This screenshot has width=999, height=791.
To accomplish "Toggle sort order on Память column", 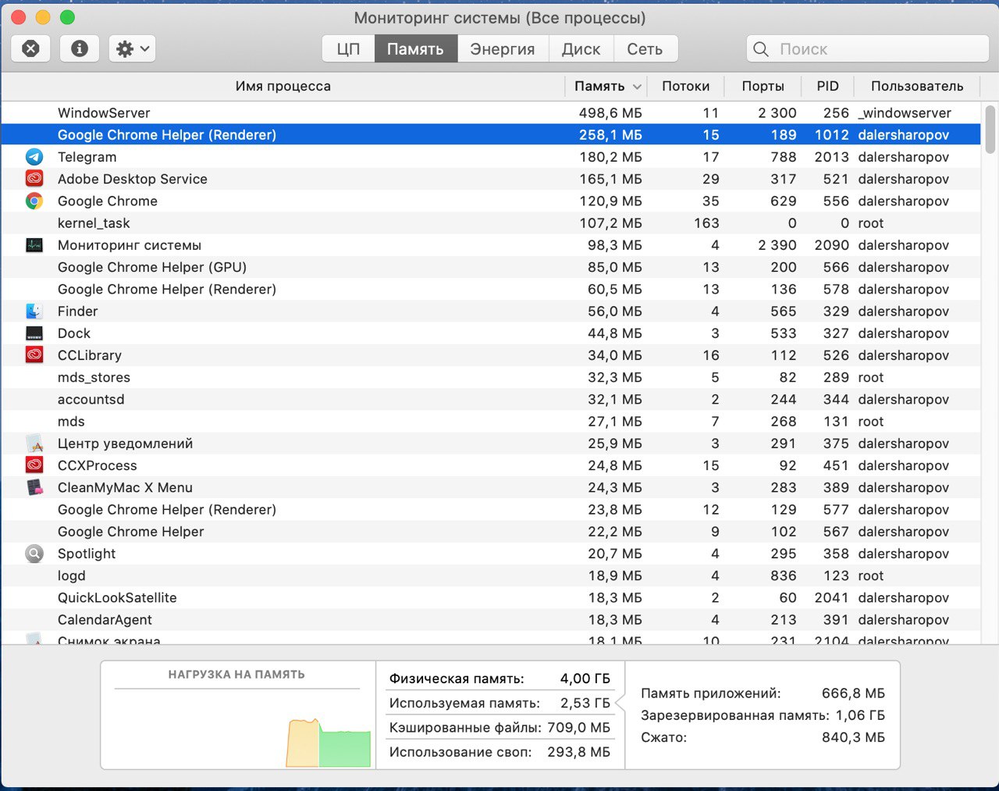I will [x=608, y=86].
